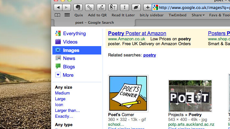Filter images by Large size
Screen dimensions: 230x129
[x=60, y=99]
